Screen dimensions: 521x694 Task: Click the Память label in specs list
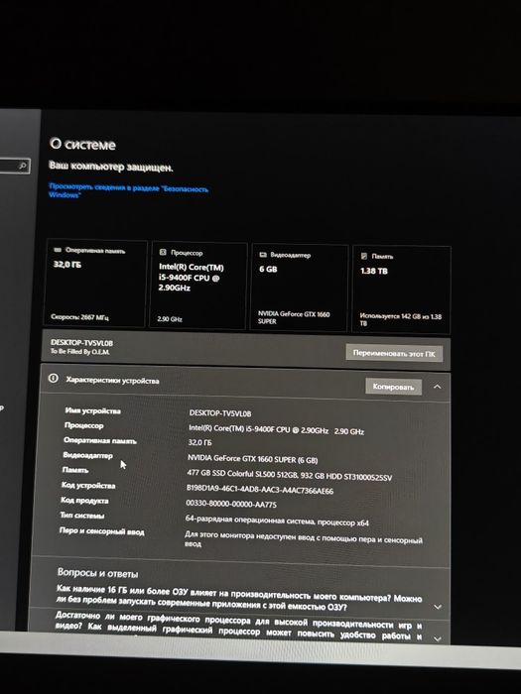(x=75, y=470)
